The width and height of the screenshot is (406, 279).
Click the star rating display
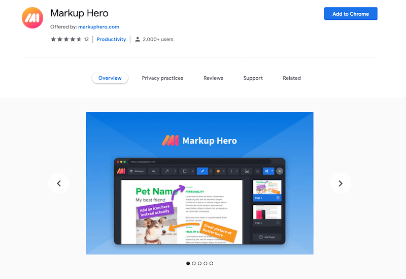[66, 39]
